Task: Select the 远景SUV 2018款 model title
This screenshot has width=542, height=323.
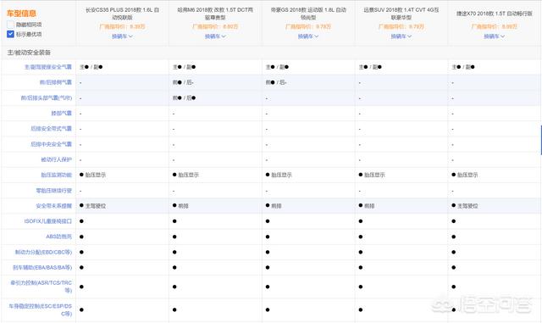Action: click(401, 14)
